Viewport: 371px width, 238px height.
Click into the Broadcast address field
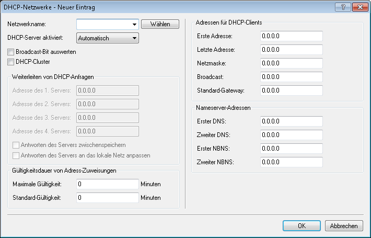[291, 77]
